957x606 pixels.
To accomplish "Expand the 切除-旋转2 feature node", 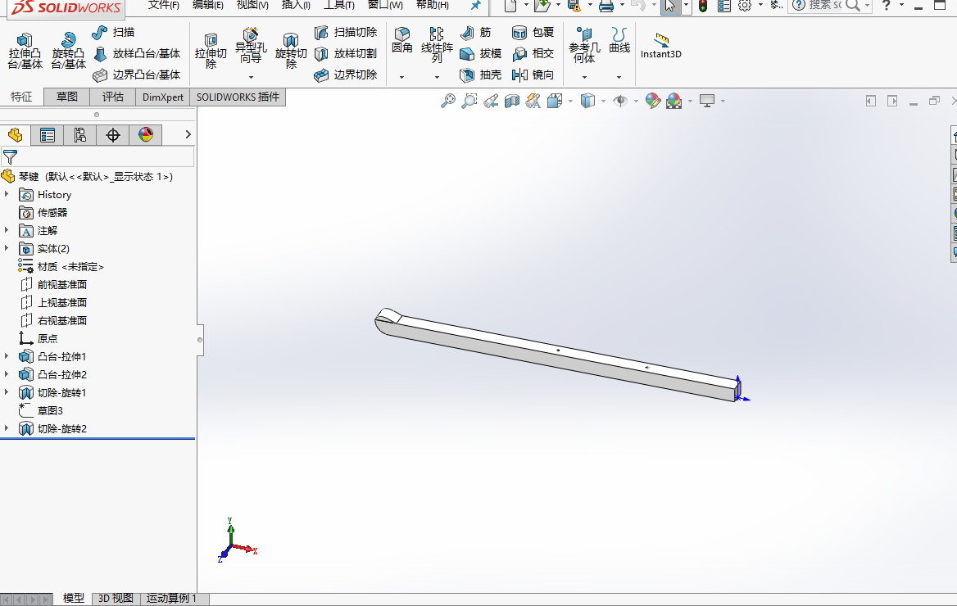I will pyautogui.click(x=7, y=427).
